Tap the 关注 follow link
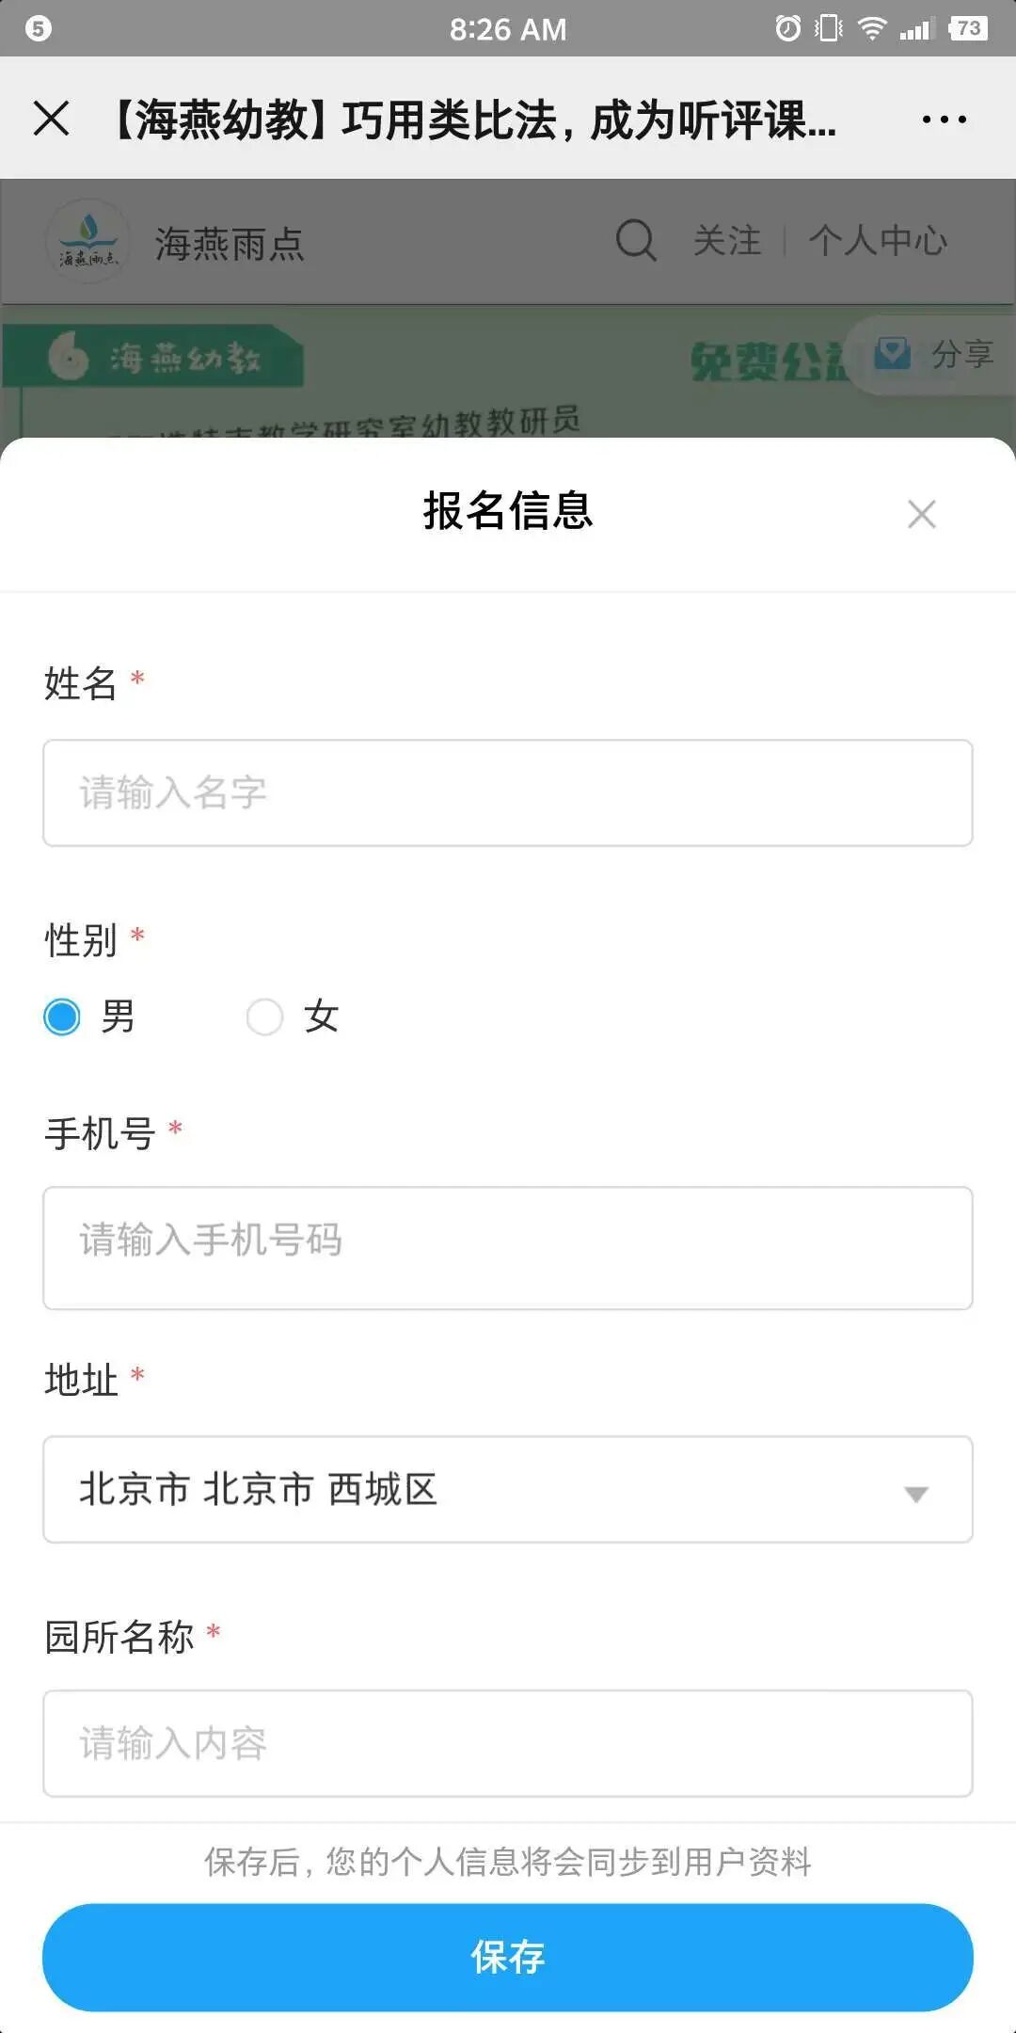The width and height of the screenshot is (1016, 2033). pos(726,241)
